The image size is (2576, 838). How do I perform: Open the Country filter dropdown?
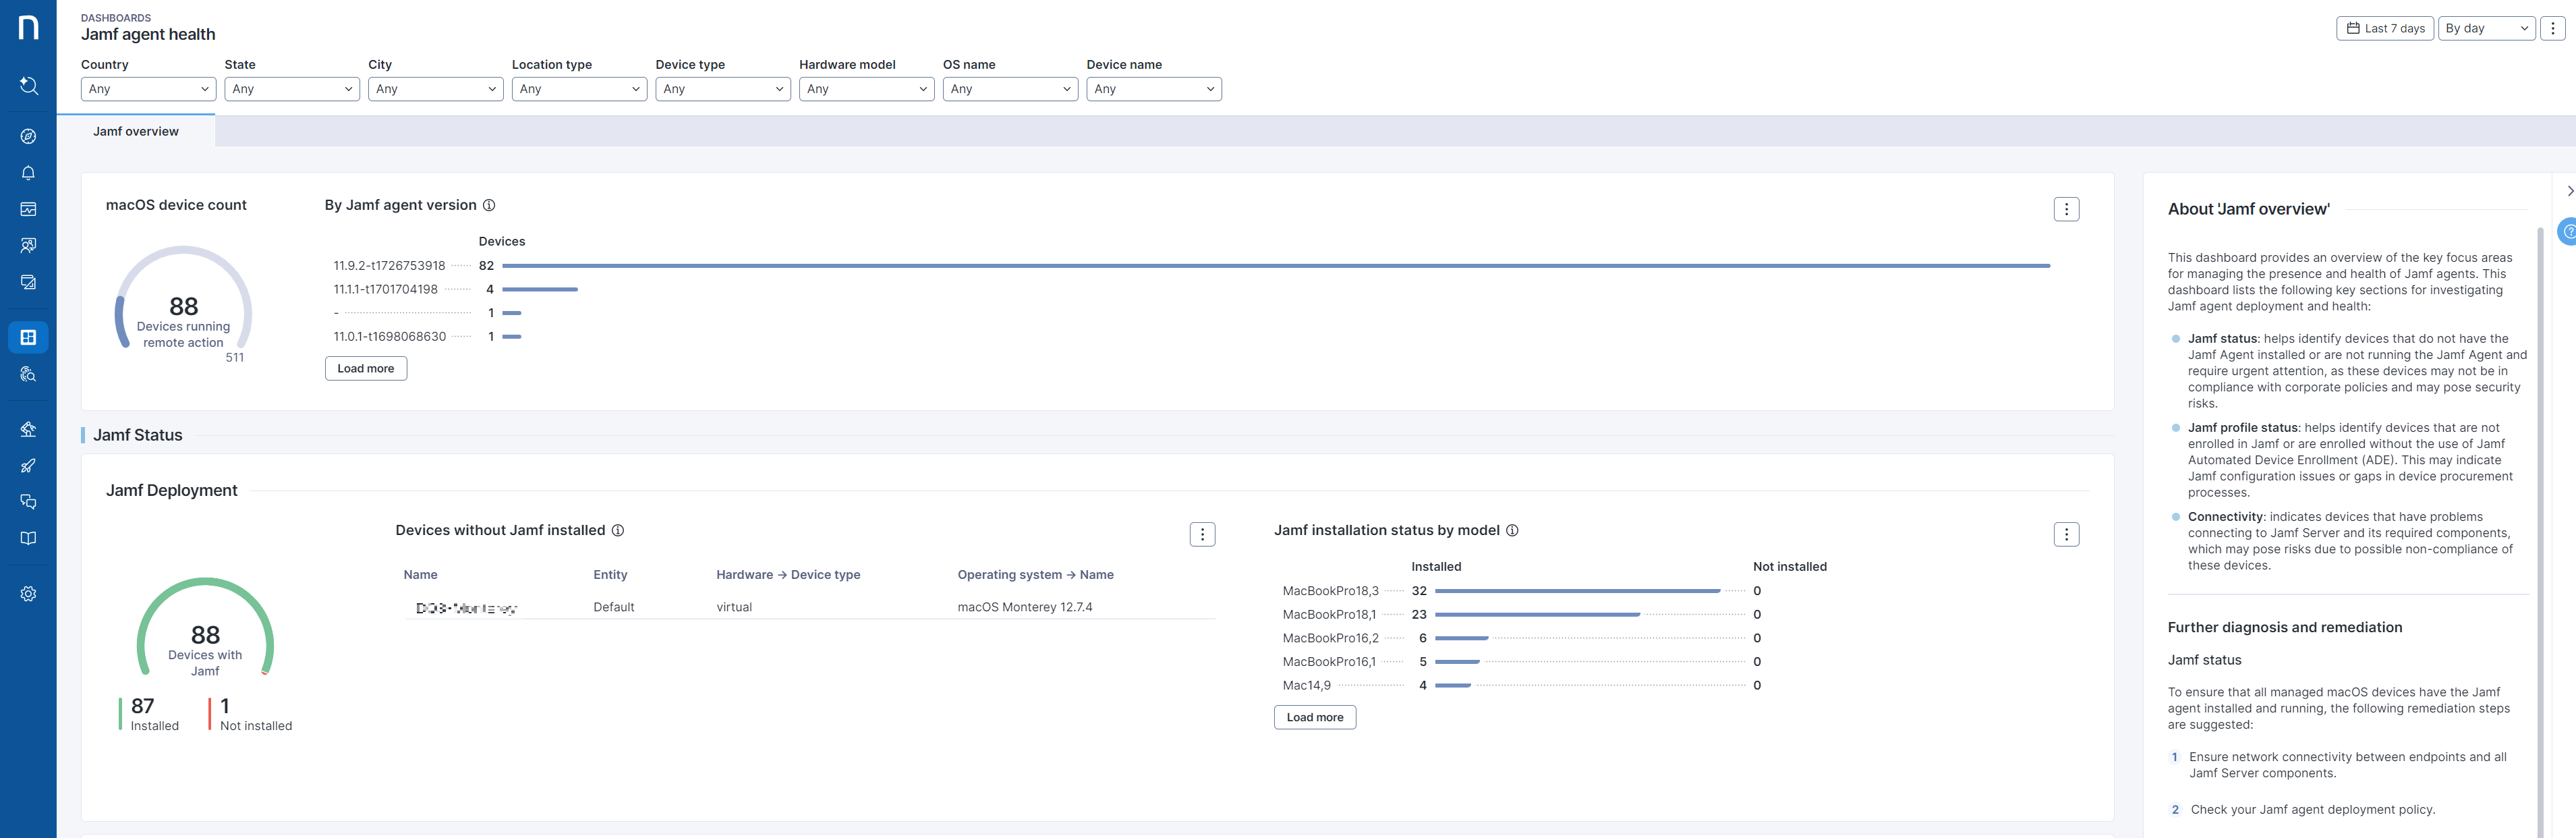148,89
